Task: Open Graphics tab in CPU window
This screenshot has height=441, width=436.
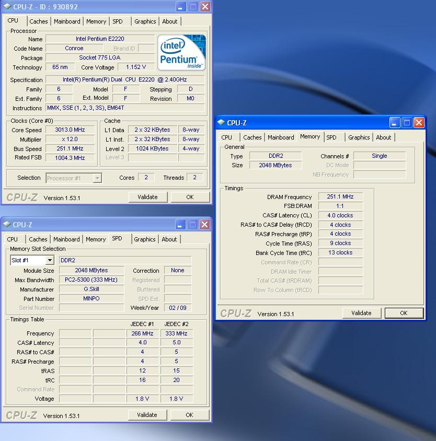Action: point(145,21)
